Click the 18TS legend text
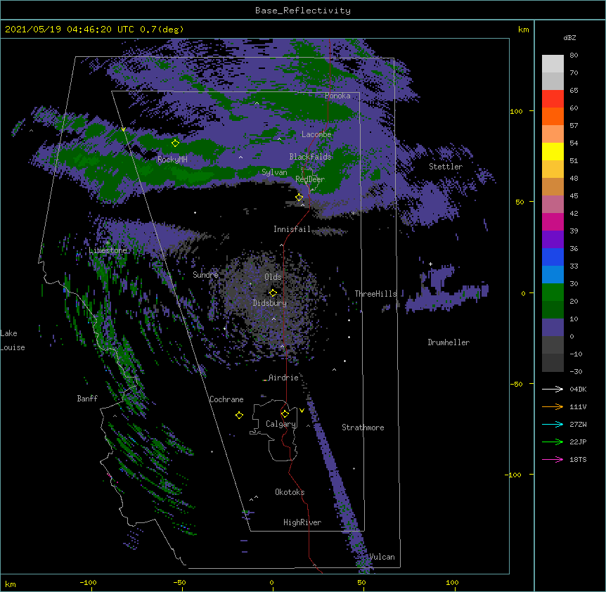606x592 pixels. (x=578, y=459)
